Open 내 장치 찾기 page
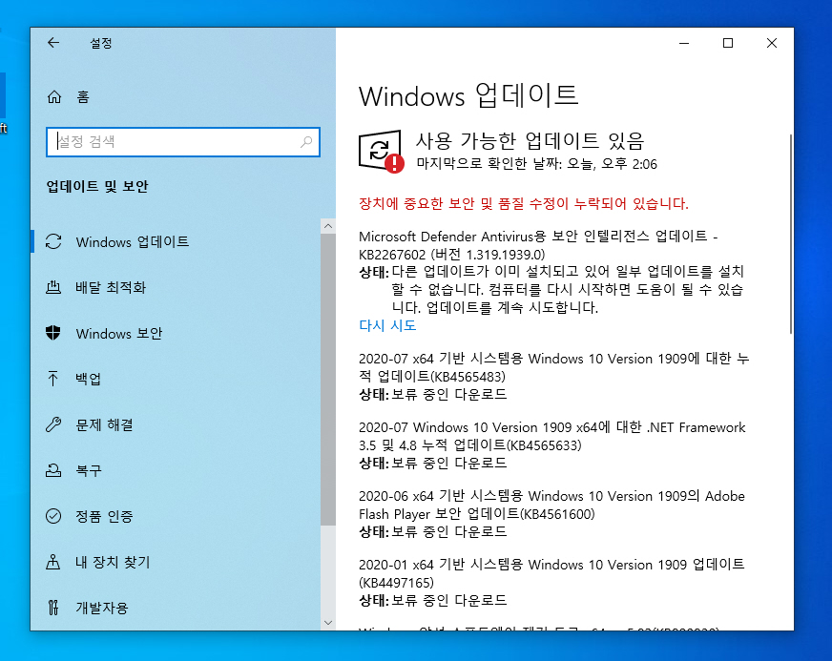 (x=176, y=562)
